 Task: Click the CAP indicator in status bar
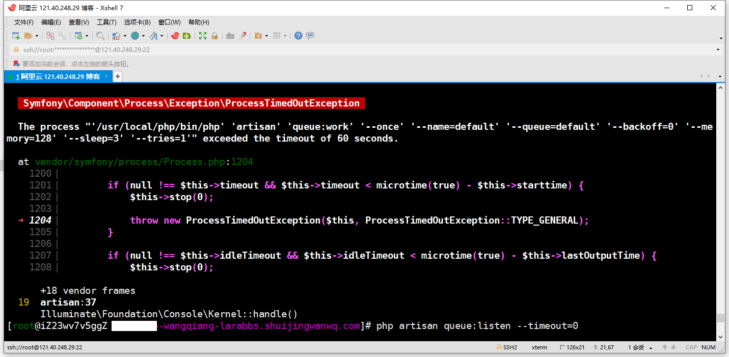[691, 347]
